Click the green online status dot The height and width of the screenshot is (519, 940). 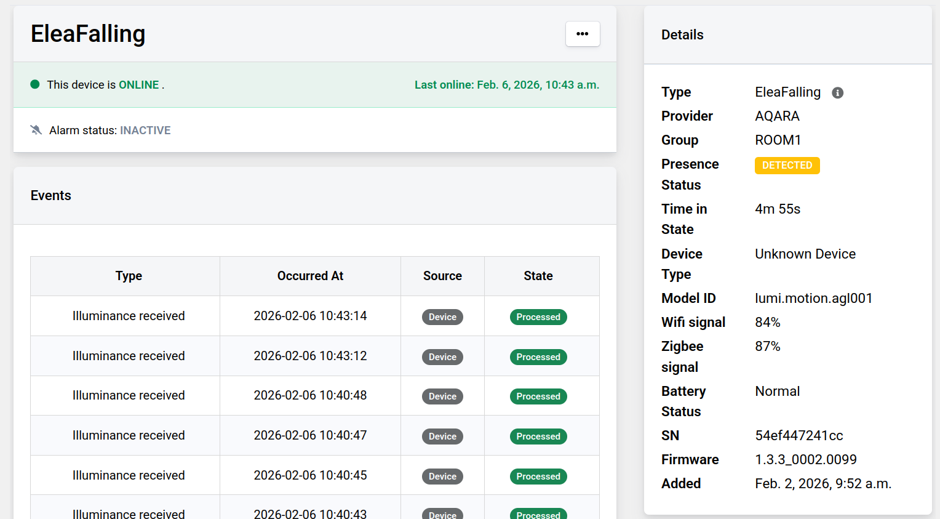[x=35, y=84]
